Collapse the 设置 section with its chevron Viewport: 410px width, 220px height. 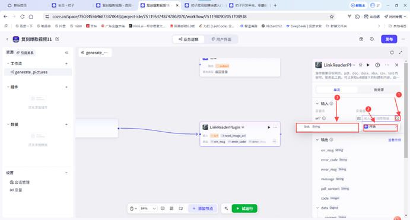point(66,173)
